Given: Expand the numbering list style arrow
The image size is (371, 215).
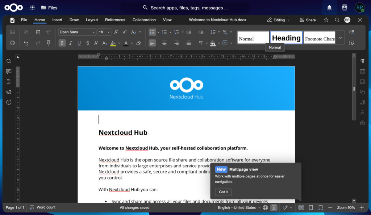Looking at the screenshot, I should (170, 32).
